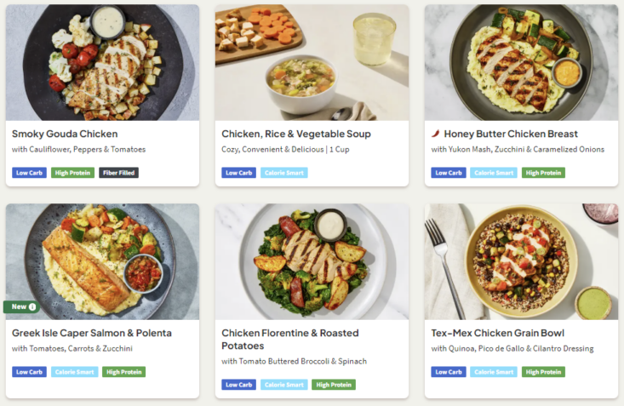Click the New badge on the salmon card
This screenshot has height=406, width=624.
click(x=19, y=307)
